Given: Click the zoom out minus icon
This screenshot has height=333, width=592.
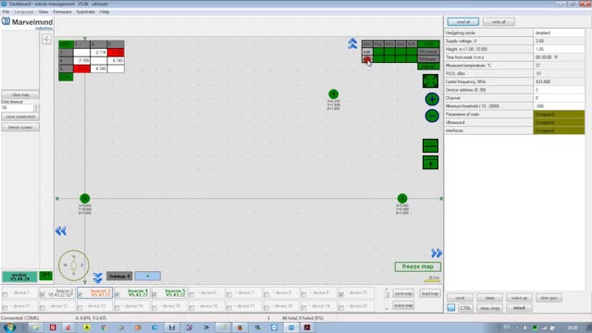Looking at the screenshot, I should pyautogui.click(x=432, y=116).
